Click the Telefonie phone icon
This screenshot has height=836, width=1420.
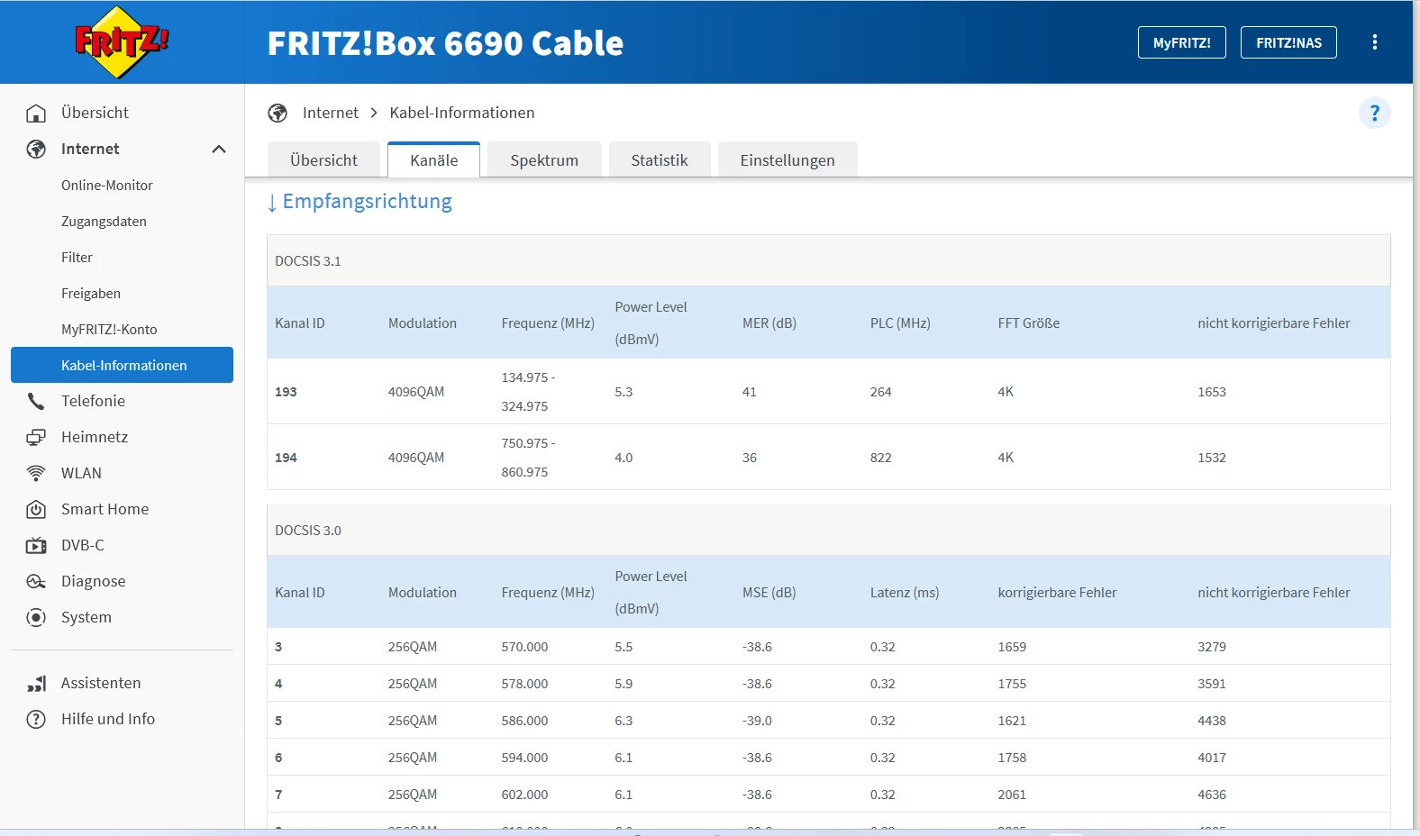[36, 401]
